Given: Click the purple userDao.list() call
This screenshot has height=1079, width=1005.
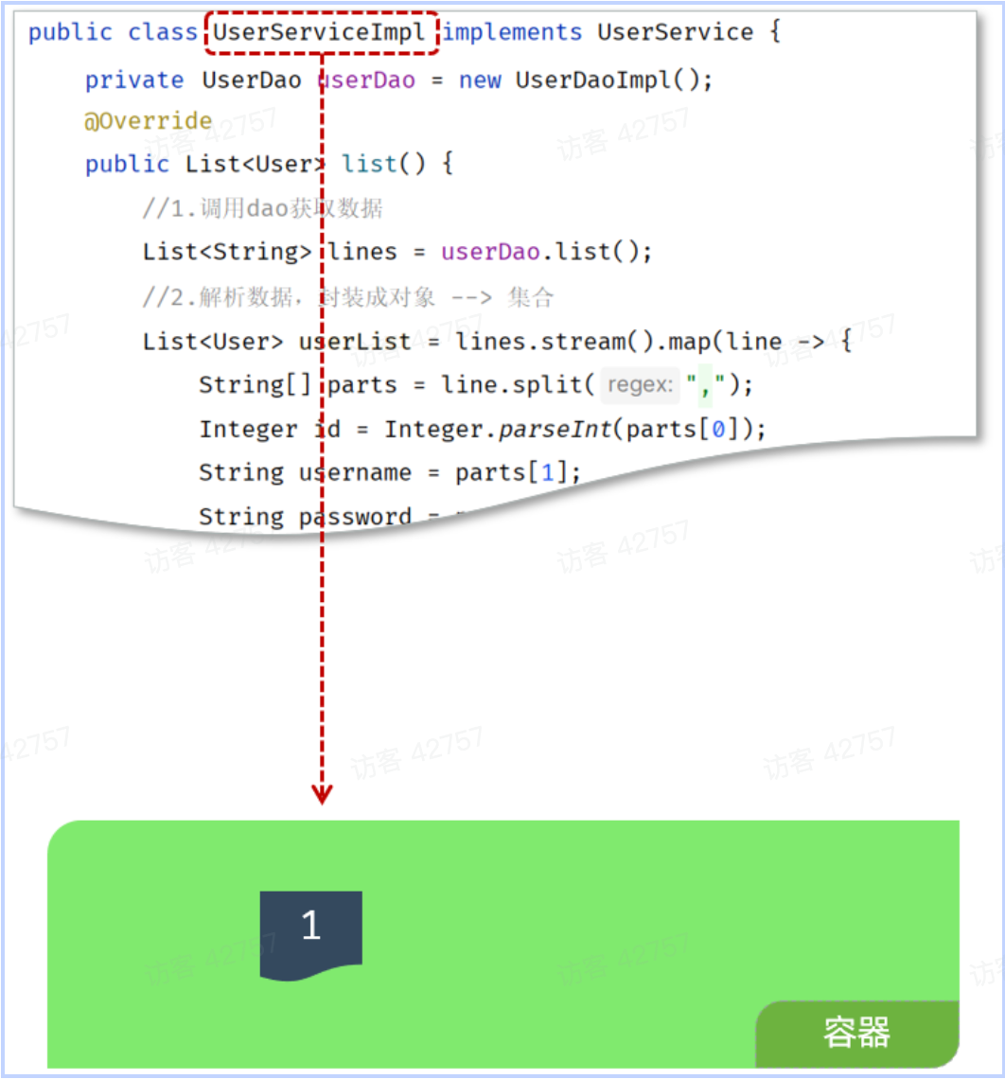Looking at the screenshot, I should click(546, 253).
